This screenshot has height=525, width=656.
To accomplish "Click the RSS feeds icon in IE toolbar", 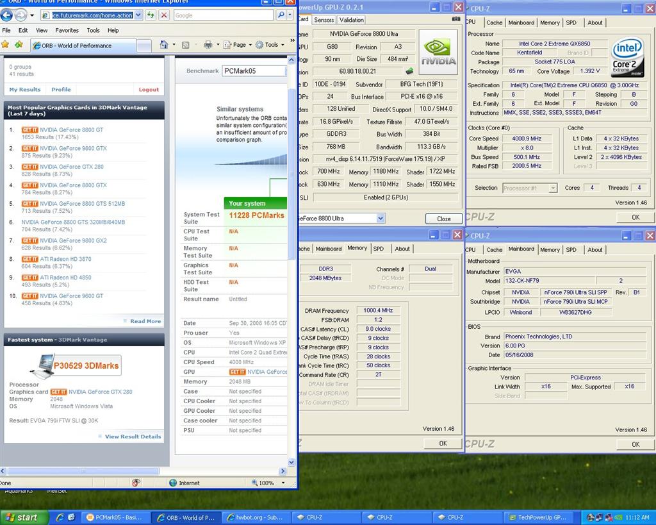I will 186,45.
